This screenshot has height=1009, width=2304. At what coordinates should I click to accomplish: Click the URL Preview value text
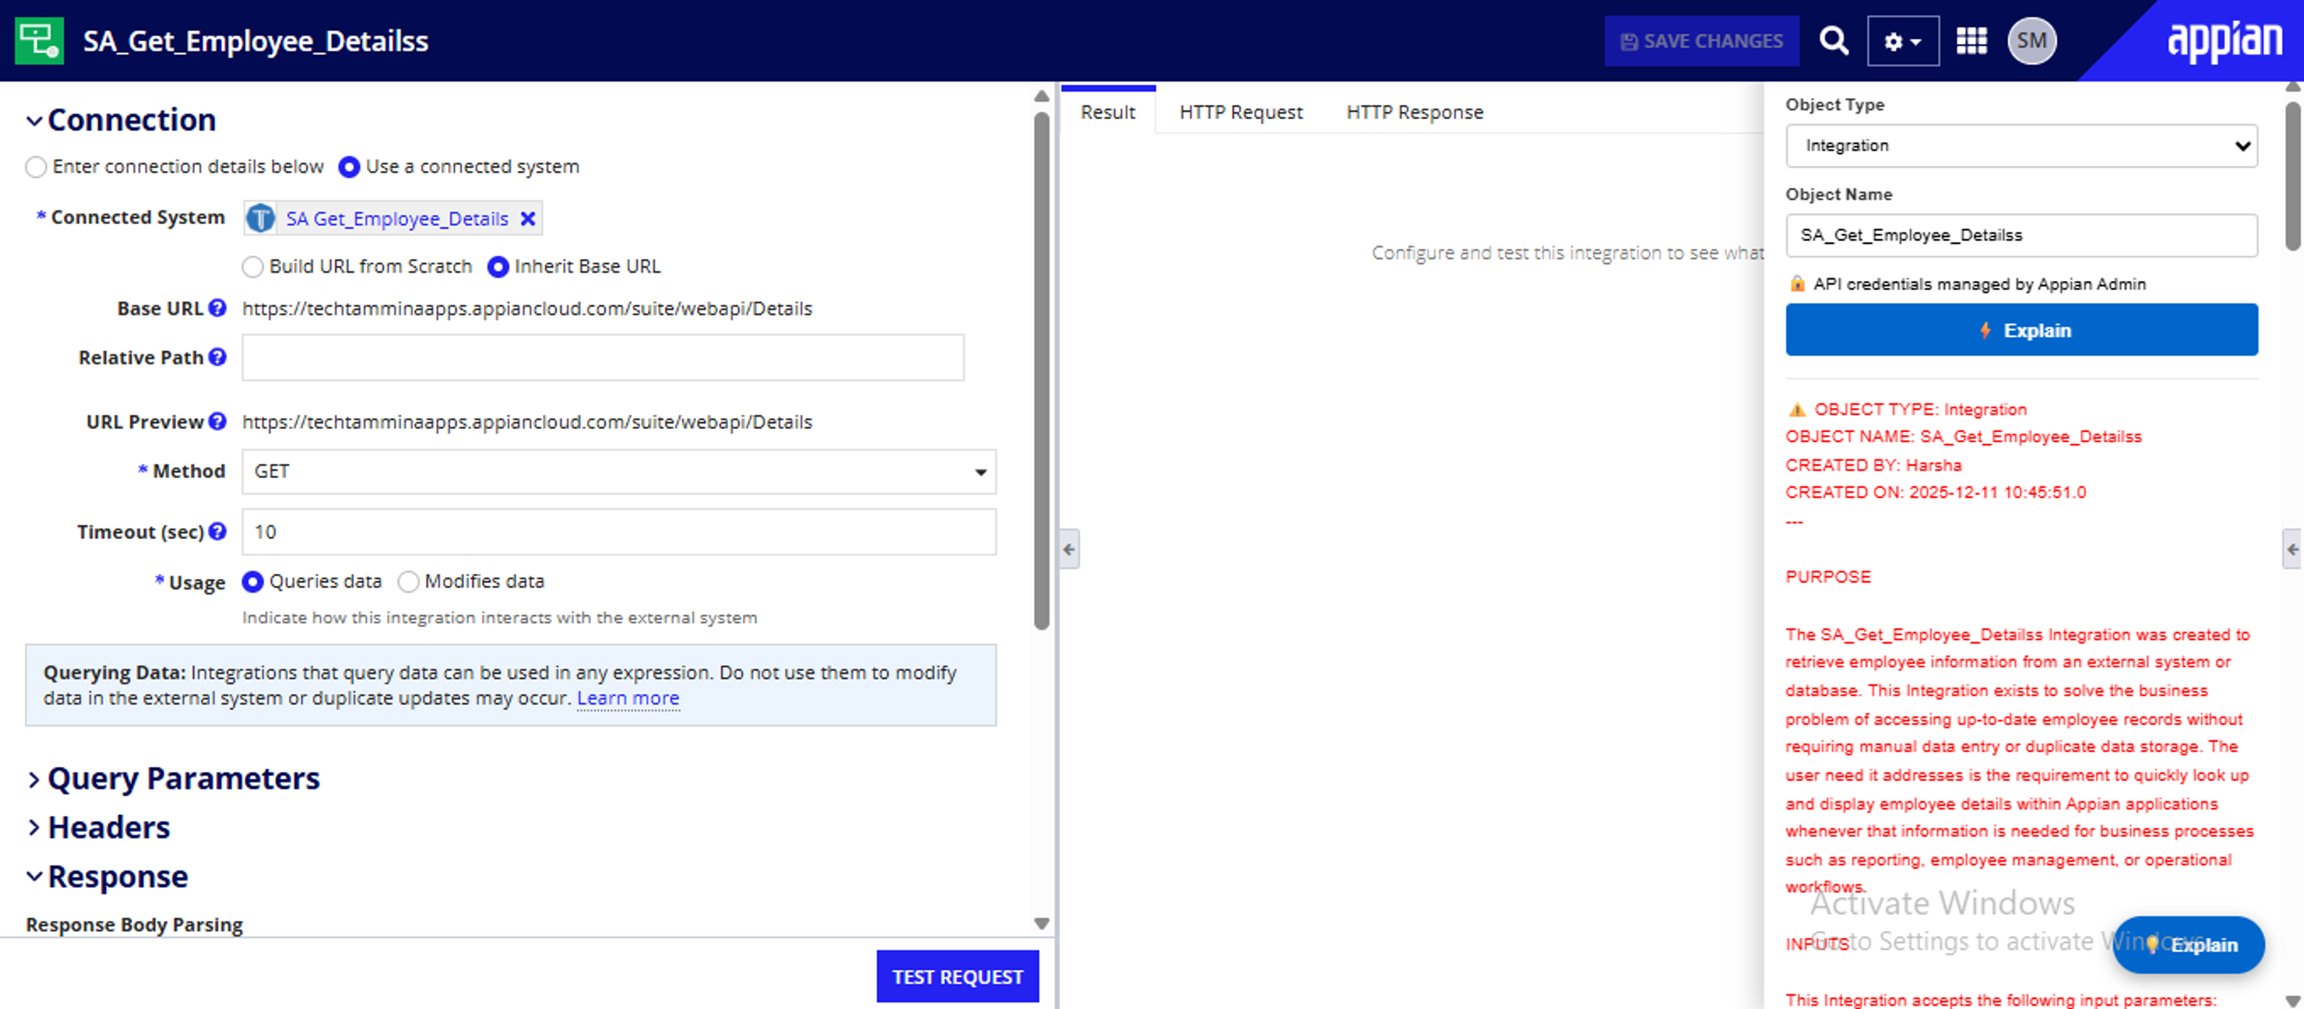[527, 422]
